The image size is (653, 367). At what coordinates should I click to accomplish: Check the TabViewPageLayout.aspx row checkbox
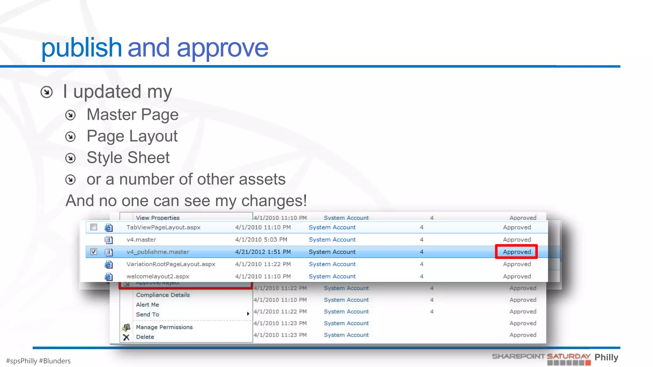coord(93,227)
